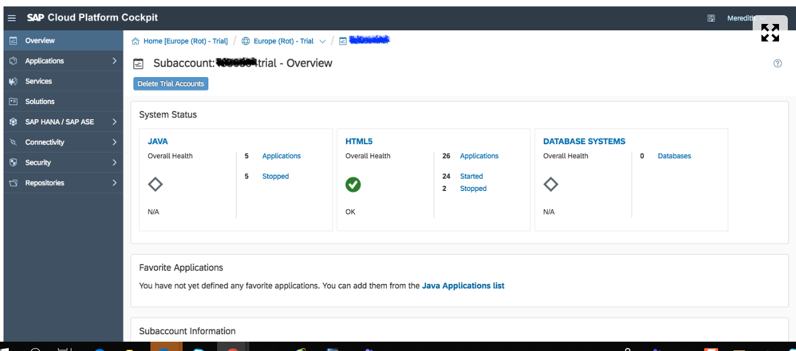The width and height of the screenshot is (796, 351).
Task: Open the Java Applications list link
Action: pos(463,286)
